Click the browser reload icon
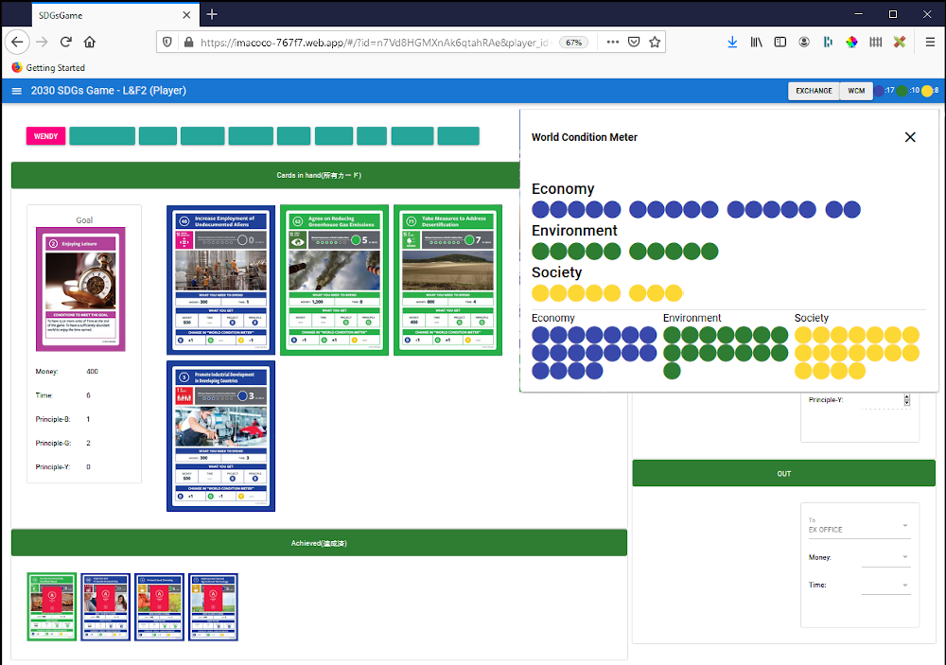This screenshot has width=946, height=665. (x=66, y=43)
